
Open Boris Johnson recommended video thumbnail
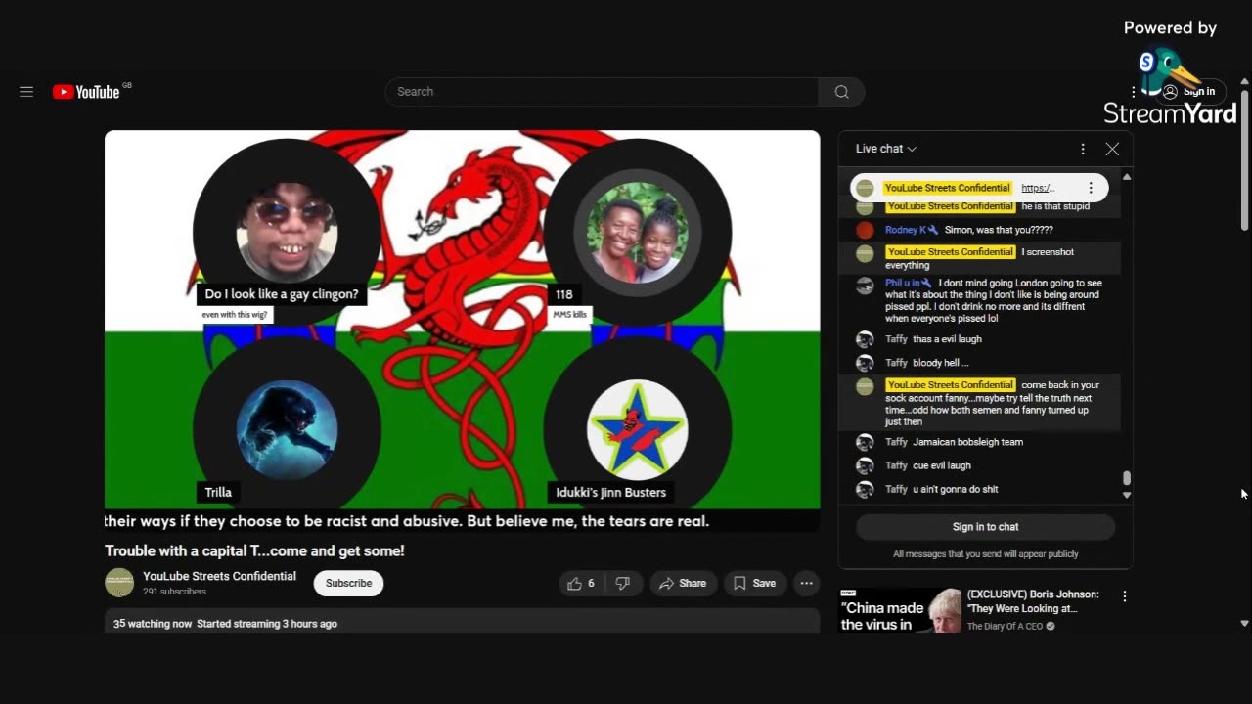pos(900,610)
